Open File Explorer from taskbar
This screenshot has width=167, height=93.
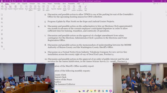pos(91,91)
